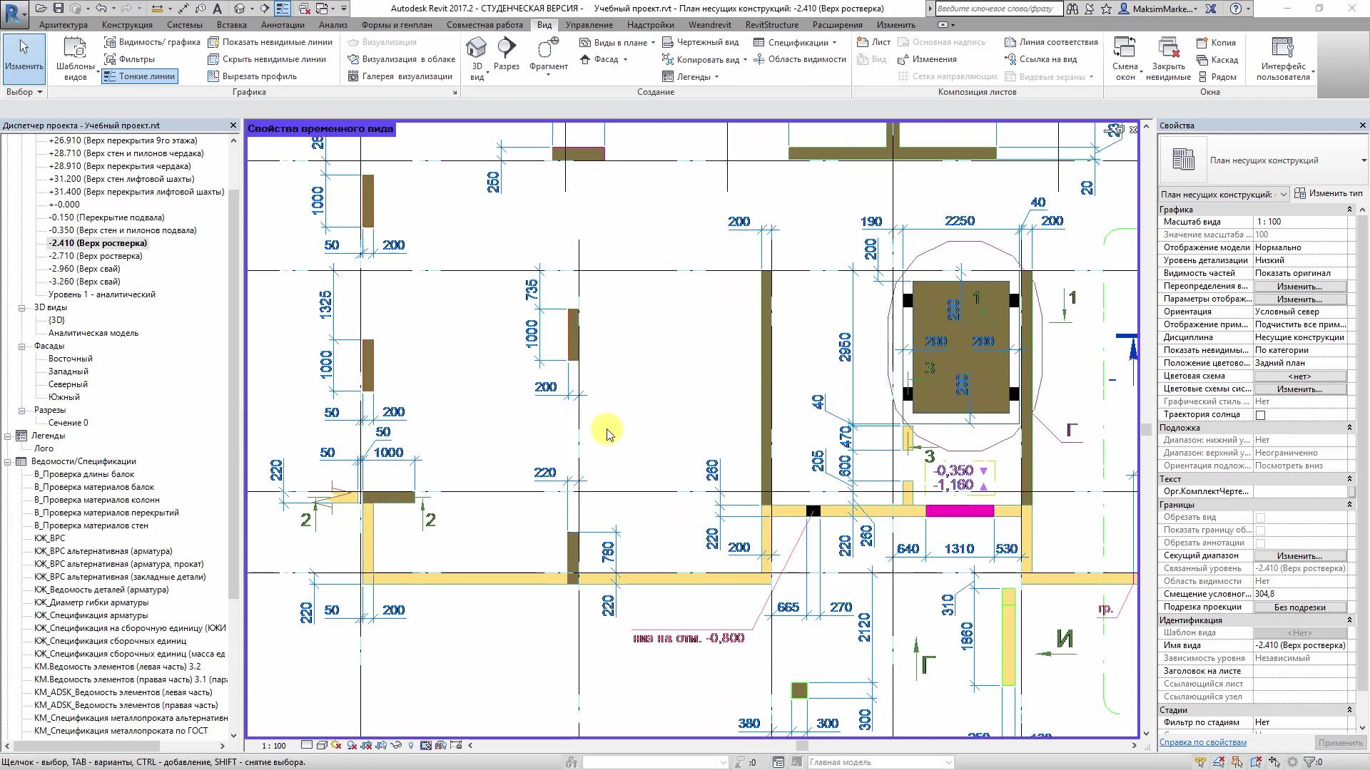Collapse the Подложка properties section
Viewport: 1370px width, 770px height.
point(1349,428)
